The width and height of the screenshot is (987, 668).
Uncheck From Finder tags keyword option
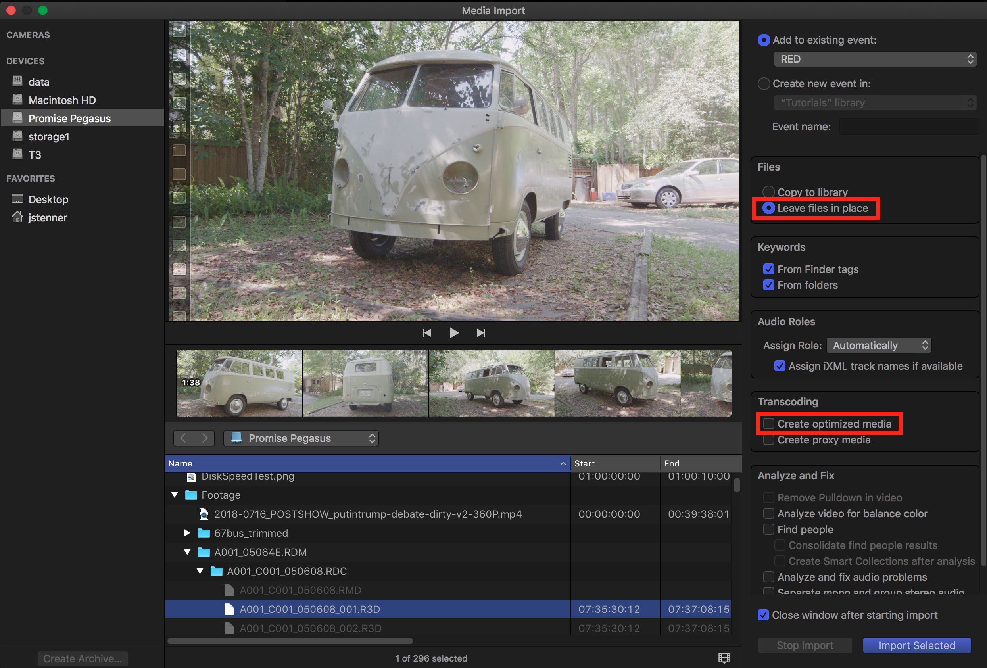(768, 269)
